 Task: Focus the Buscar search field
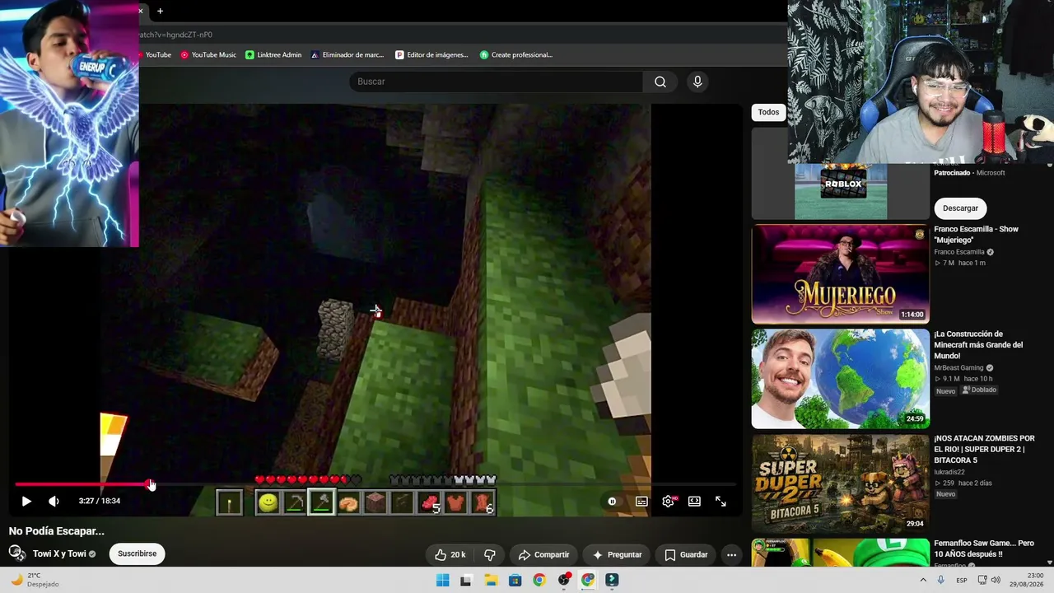coord(496,82)
